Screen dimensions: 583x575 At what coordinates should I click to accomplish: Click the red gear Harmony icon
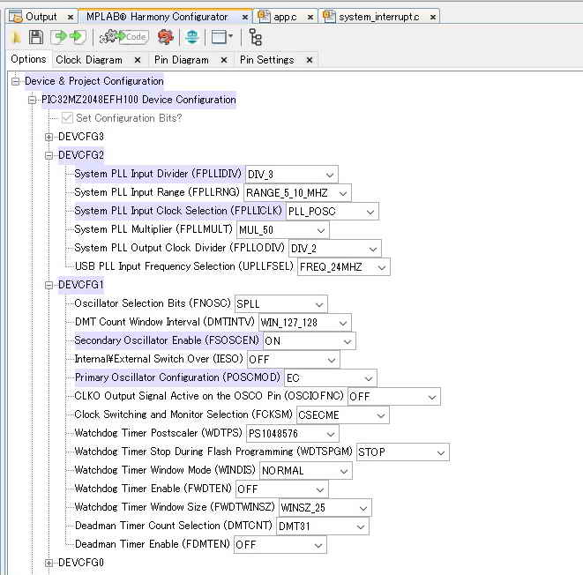pos(166,37)
